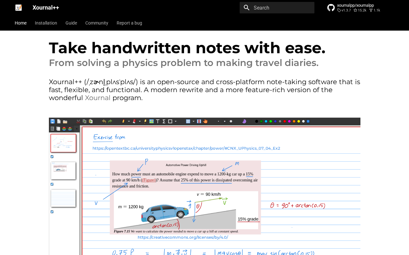
Task: Select the third lined page thumbnail
Action: (63, 198)
